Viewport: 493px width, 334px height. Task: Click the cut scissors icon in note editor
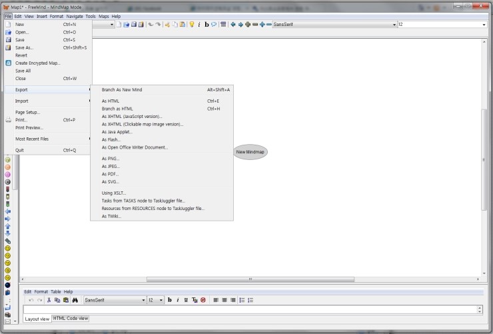point(49,301)
